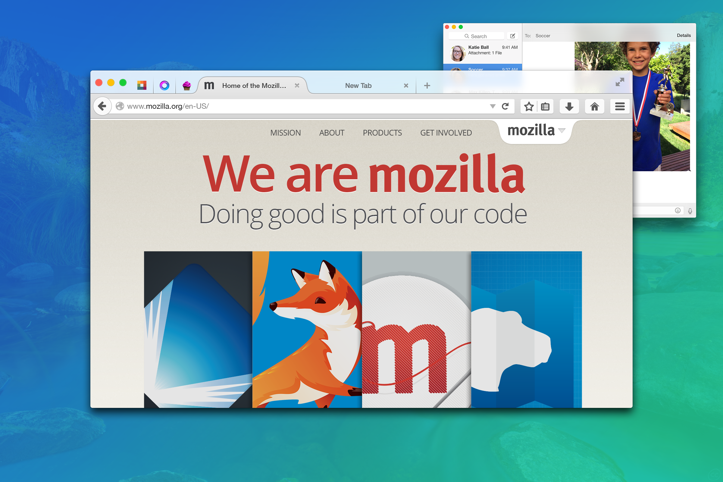
Task: Open the ABOUT nav link
Action: pos(332,133)
